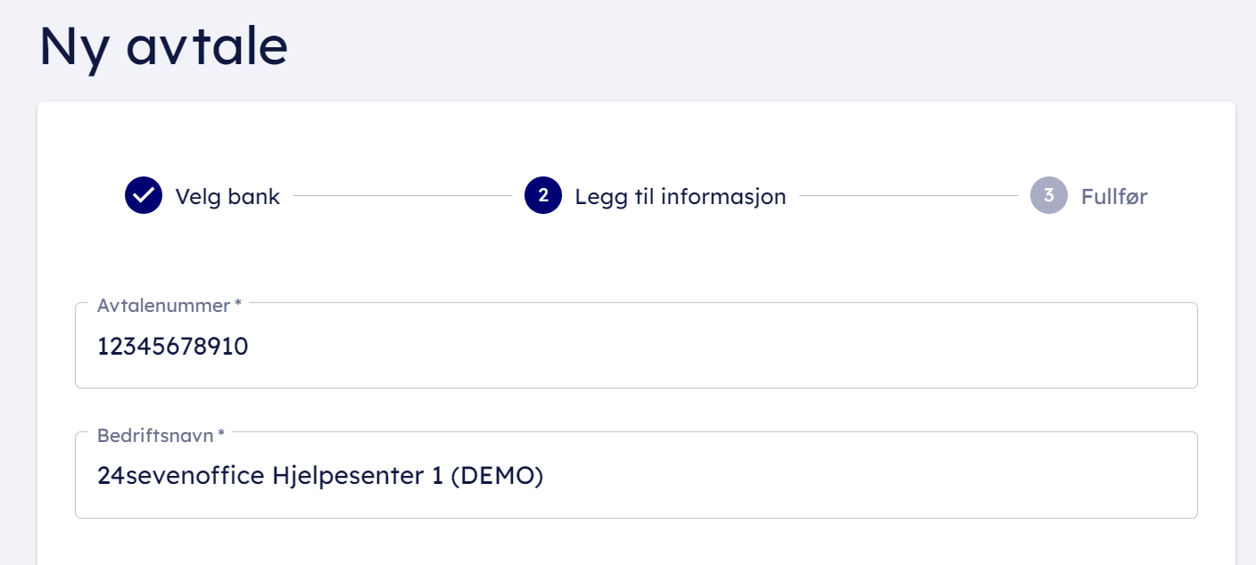This screenshot has height=565, width=1256.
Task: Focus the Avtalenummer input field
Action: [714, 347]
